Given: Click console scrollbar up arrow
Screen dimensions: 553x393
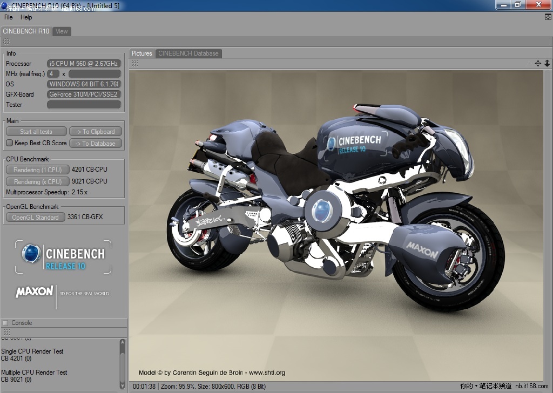Looking at the screenshot, I should (x=123, y=342).
